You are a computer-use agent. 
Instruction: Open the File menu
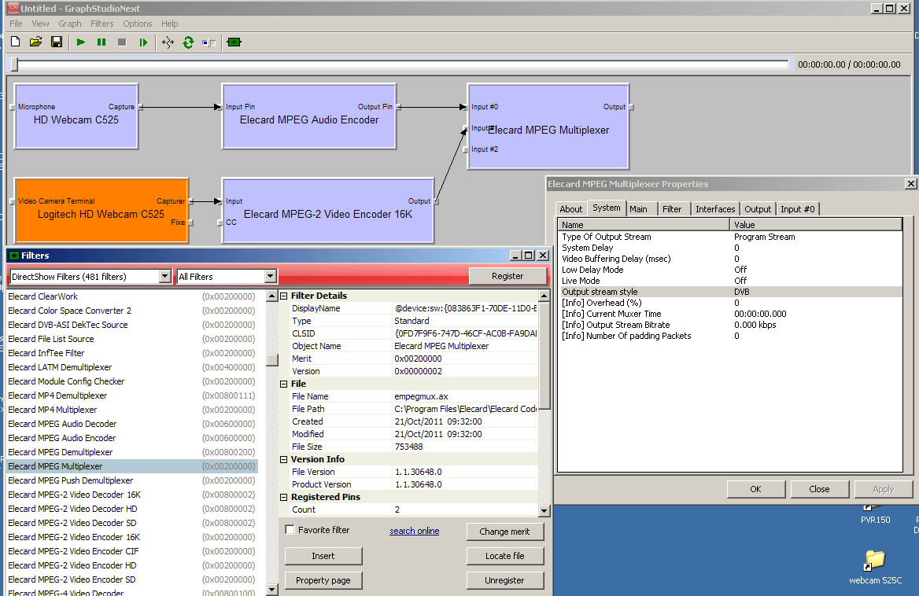pyautogui.click(x=16, y=24)
